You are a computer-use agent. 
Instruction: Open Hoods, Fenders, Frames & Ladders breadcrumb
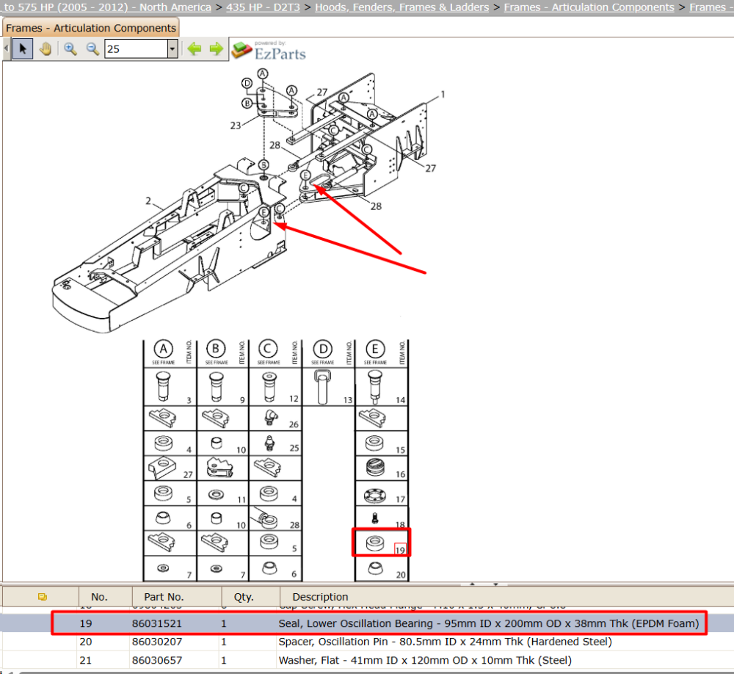pos(401,7)
